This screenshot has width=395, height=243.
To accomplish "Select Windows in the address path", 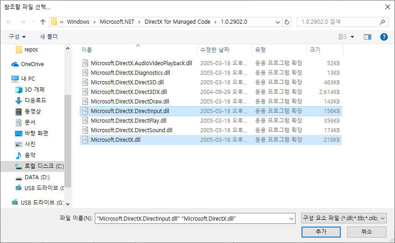I will click(78, 22).
